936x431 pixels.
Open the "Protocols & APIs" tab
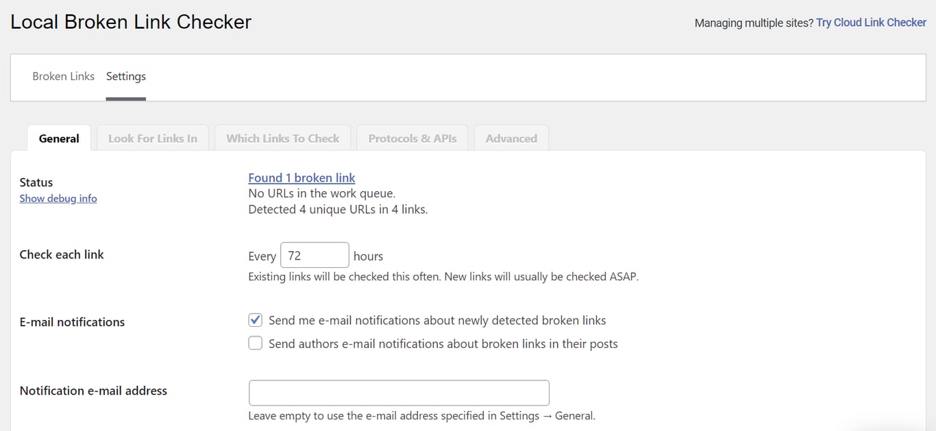pos(412,138)
